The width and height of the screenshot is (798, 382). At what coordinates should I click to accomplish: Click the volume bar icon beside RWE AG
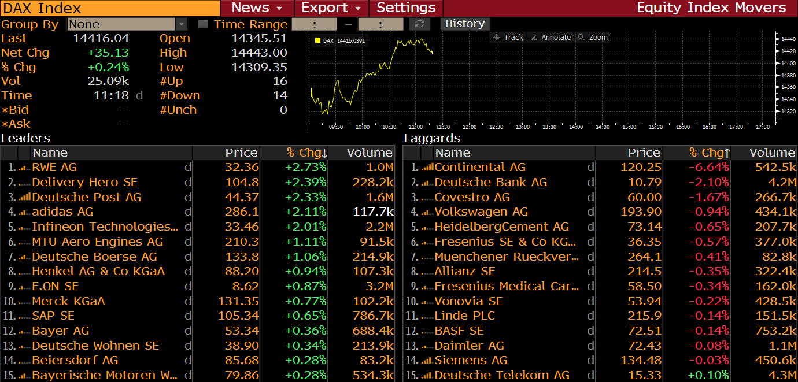point(24,168)
